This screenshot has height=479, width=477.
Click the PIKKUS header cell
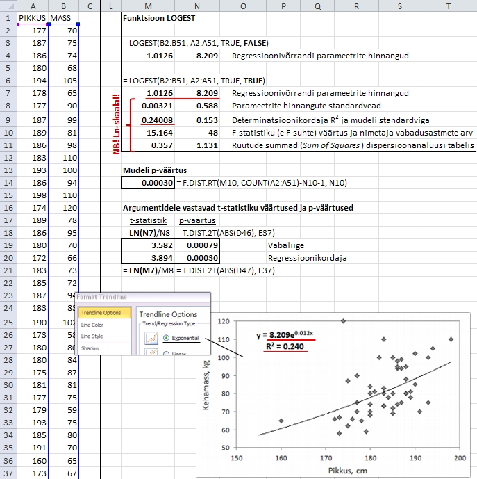tap(33, 18)
